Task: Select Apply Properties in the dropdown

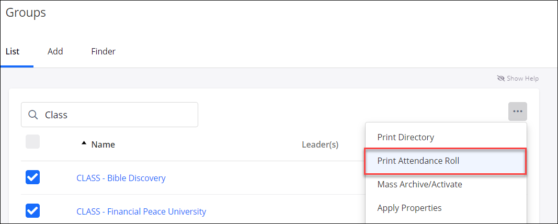Action: click(x=409, y=208)
